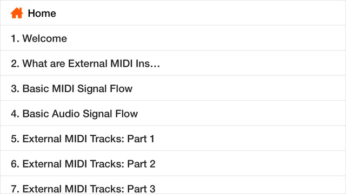Choose lesson 2 with truncated title

(x=173, y=63)
